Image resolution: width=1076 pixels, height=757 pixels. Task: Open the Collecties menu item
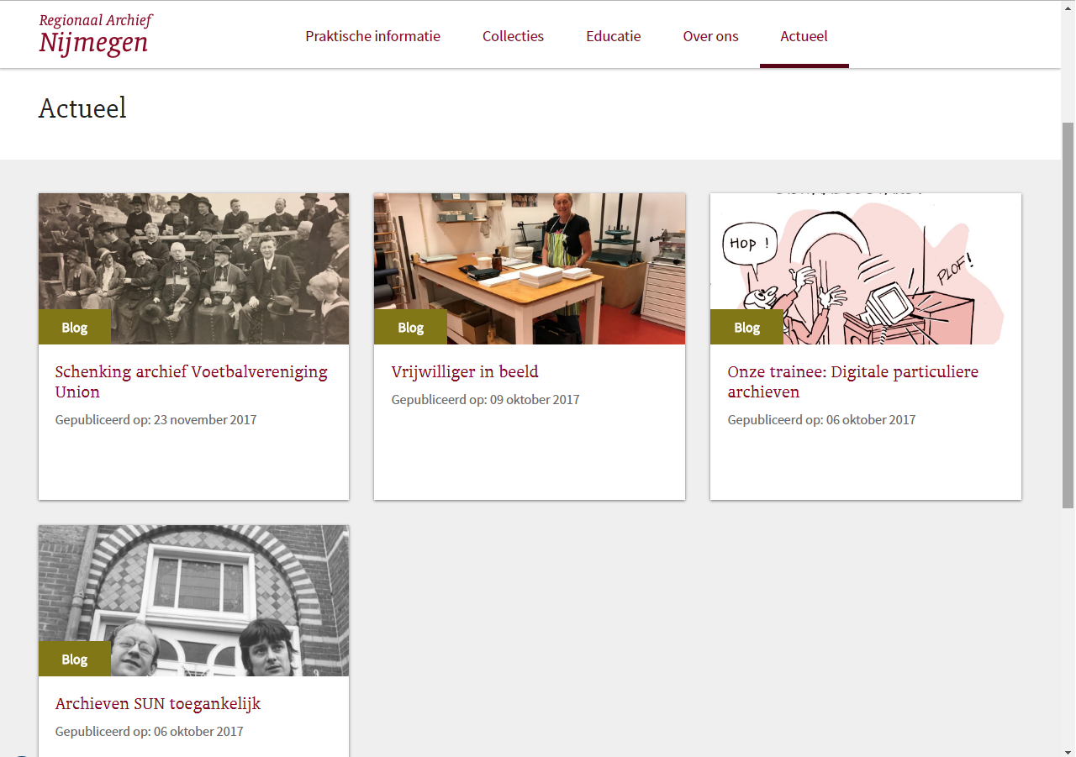point(513,36)
